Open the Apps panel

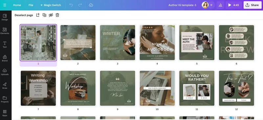point(5,113)
